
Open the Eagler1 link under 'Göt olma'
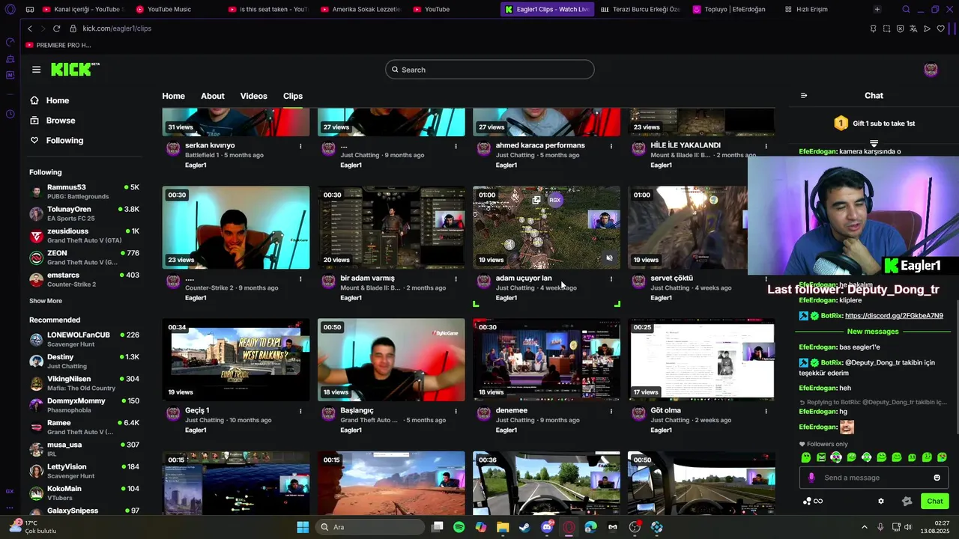(661, 430)
